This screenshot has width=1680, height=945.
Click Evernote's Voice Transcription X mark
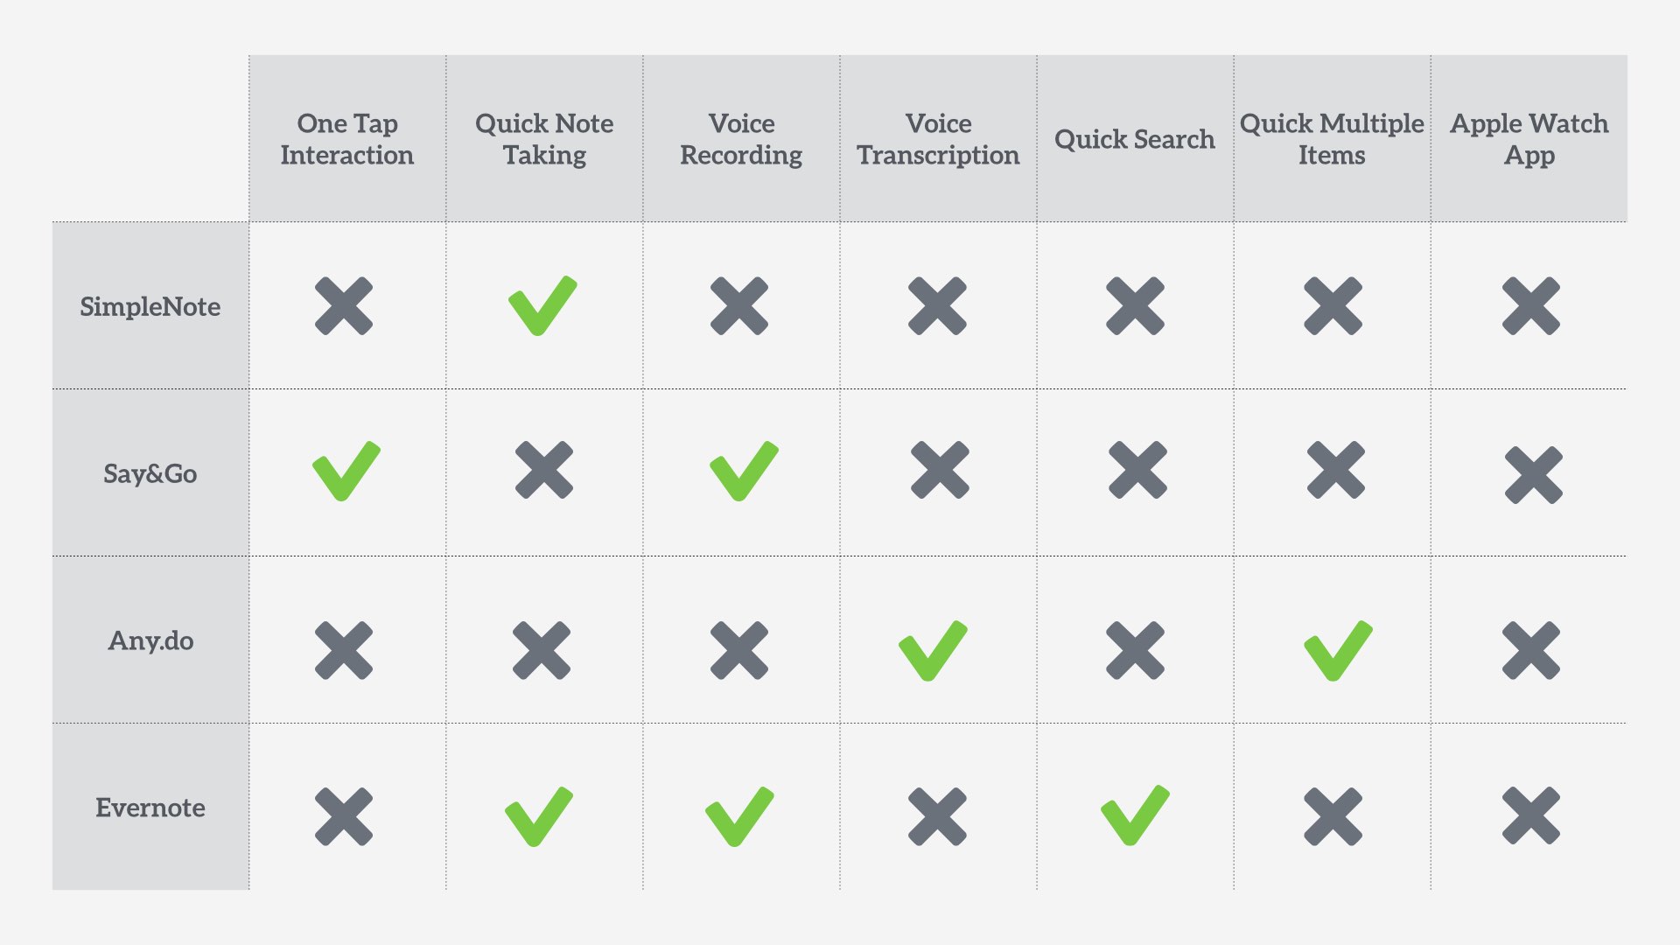937,816
